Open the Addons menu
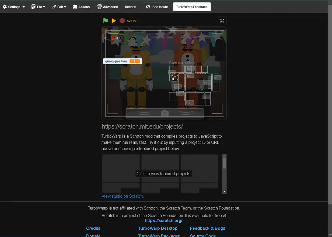Viewport: 332px width, 237px height. pyautogui.click(x=81, y=7)
